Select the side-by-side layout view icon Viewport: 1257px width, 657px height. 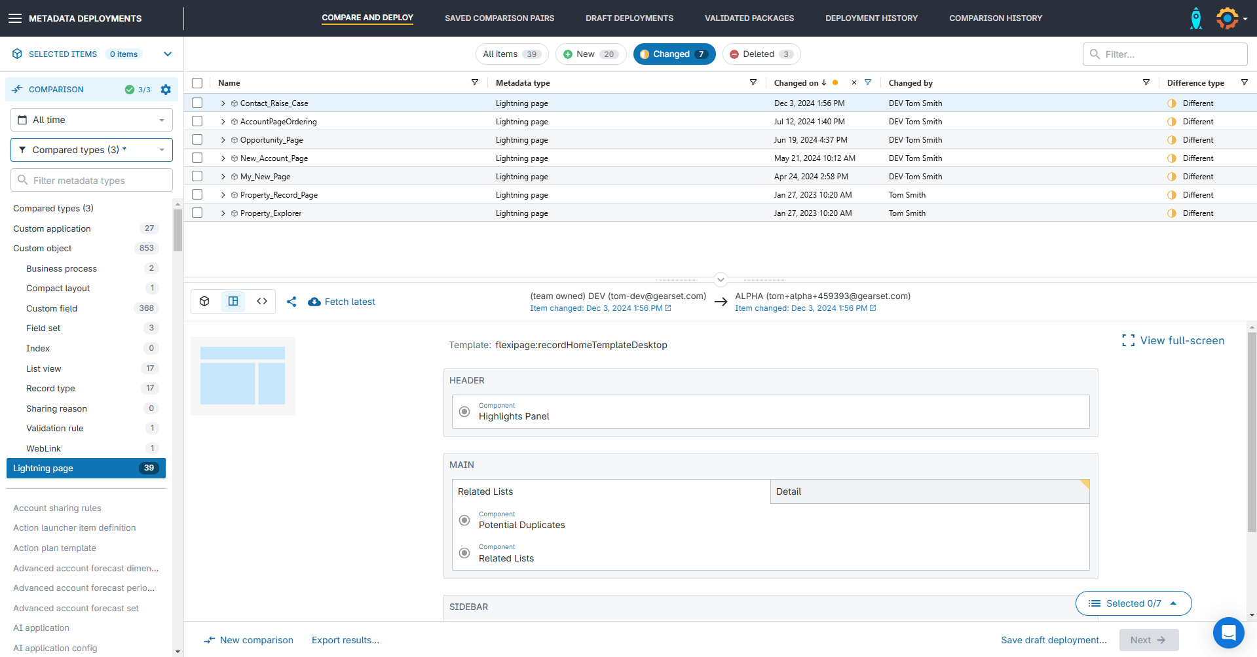pyautogui.click(x=233, y=301)
